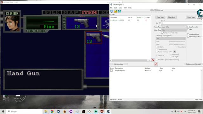Click the Cheat Engine taskbar icon
Viewport: 203px width, 114px height.
click(108, 111)
